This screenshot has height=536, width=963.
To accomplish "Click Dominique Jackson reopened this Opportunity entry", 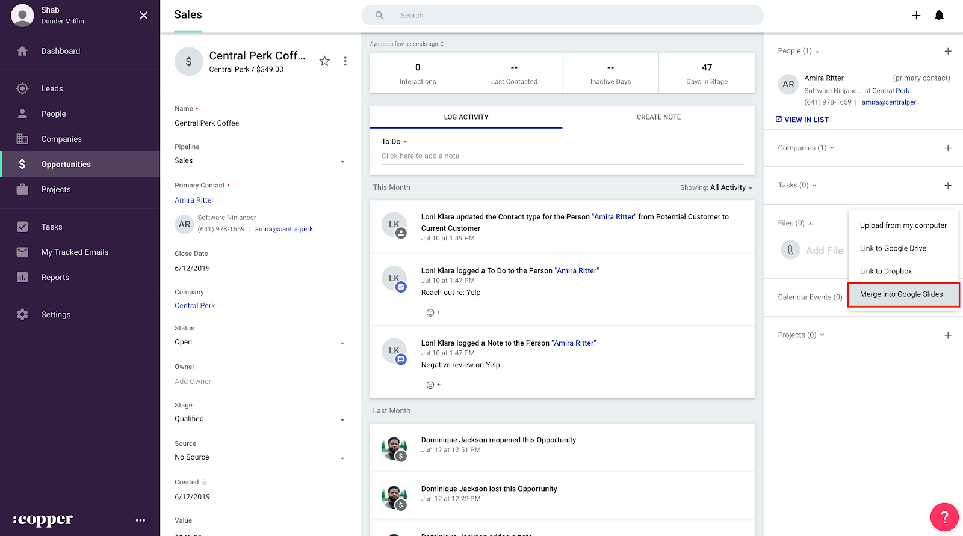I will tap(562, 448).
